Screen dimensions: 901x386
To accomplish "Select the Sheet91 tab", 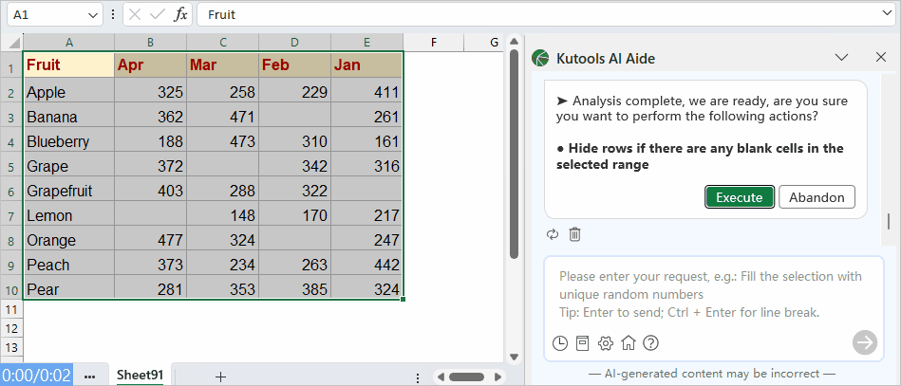I will coord(140,376).
